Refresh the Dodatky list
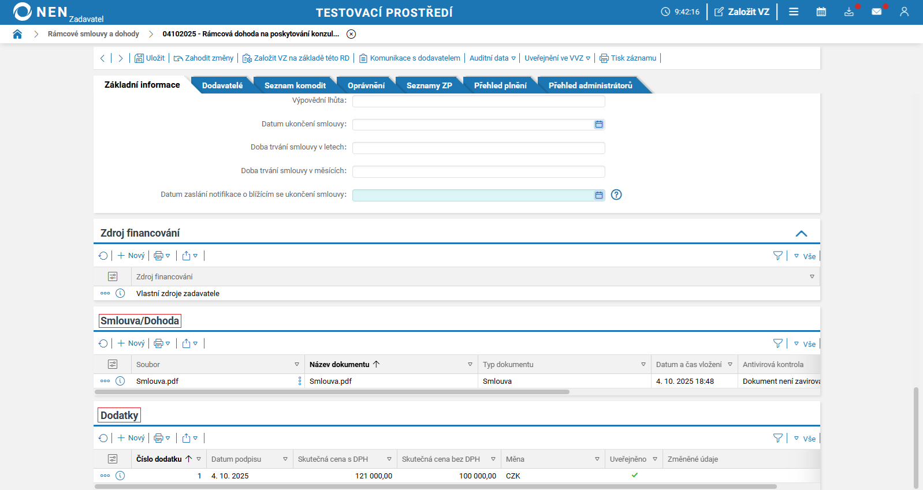The height and width of the screenshot is (490, 923). [x=103, y=438]
